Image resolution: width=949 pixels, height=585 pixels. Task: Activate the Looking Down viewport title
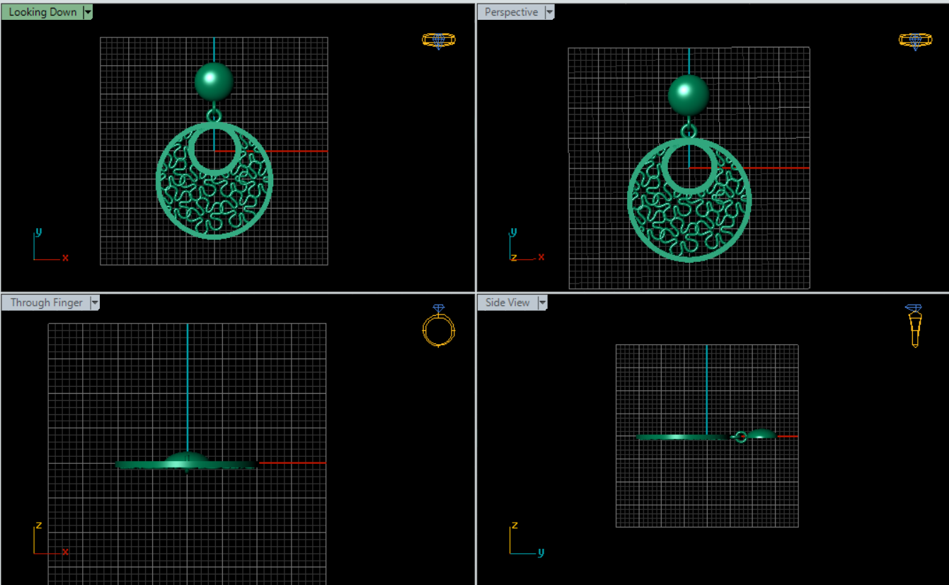[x=42, y=12]
